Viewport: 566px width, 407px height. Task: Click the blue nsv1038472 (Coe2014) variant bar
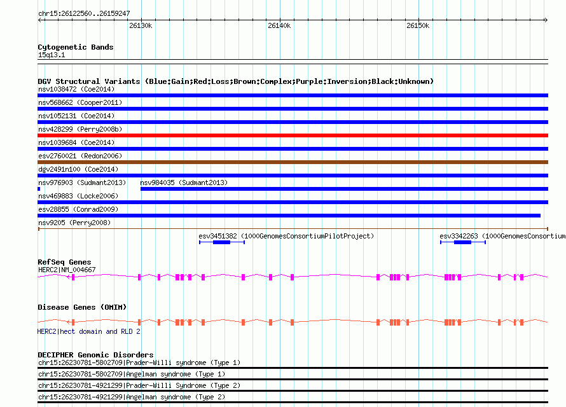(x=293, y=95)
